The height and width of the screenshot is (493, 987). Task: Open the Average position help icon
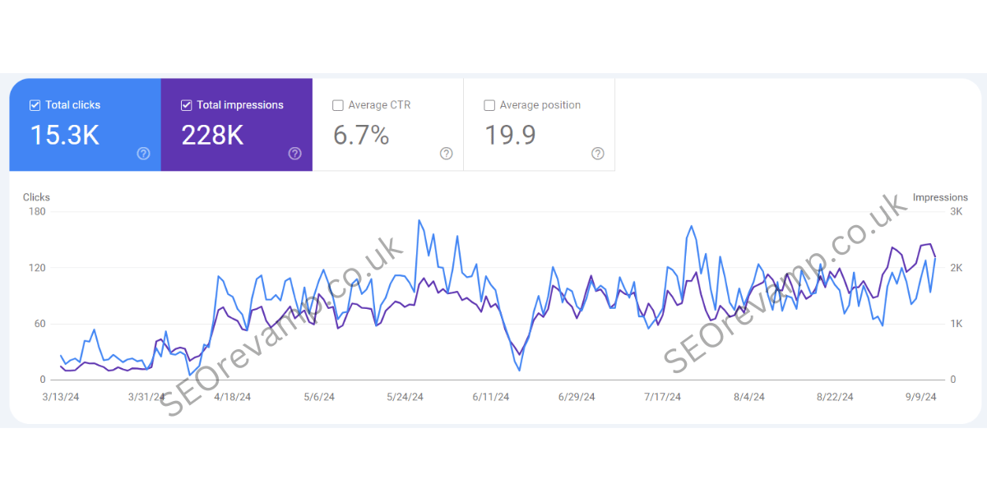click(597, 154)
